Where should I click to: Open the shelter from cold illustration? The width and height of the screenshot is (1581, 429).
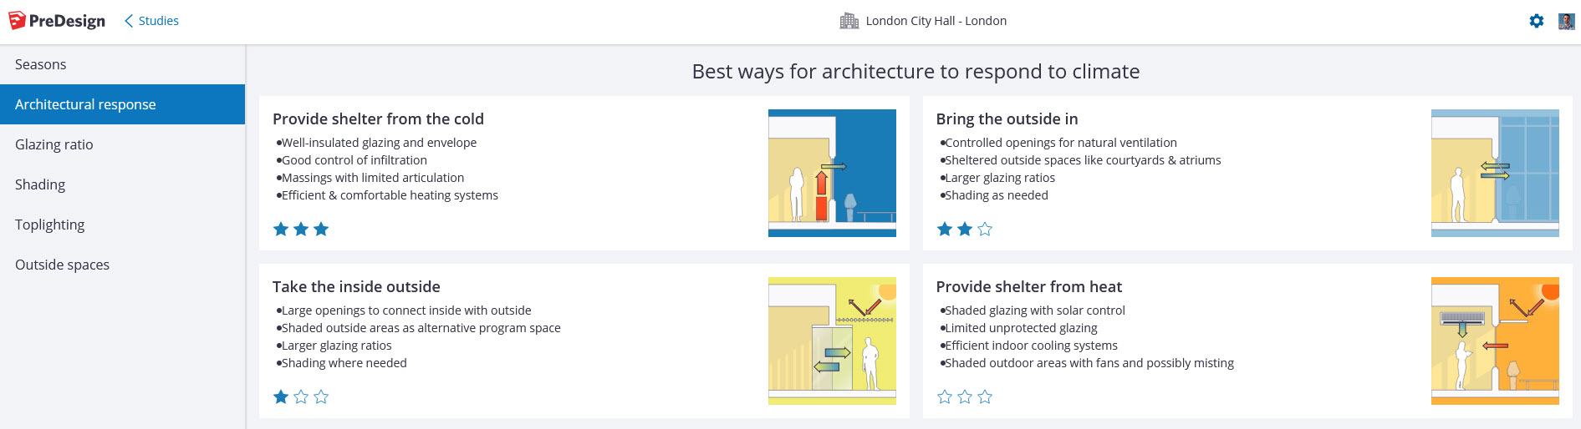(x=832, y=173)
